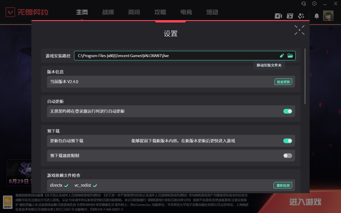The width and height of the screenshot is (341, 213).
Task: Click the 当前版本 V2.4.0 text
Action: click(x=64, y=82)
